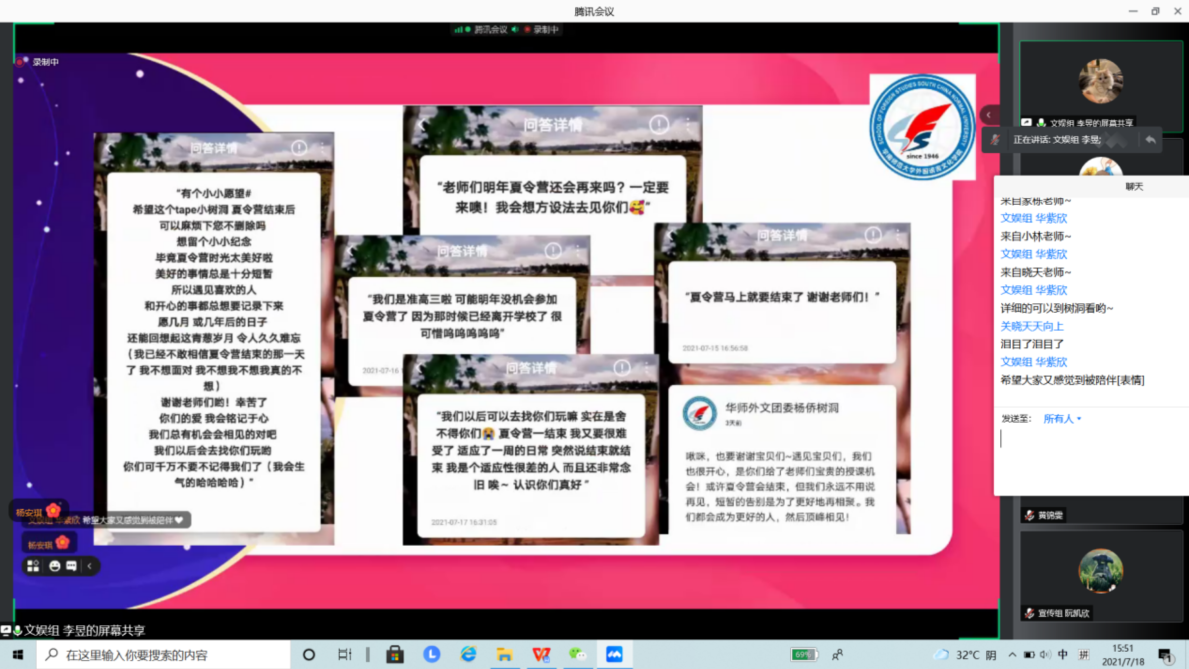
Task: Click the People icon in taskbar
Action: pyautogui.click(x=838, y=655)
